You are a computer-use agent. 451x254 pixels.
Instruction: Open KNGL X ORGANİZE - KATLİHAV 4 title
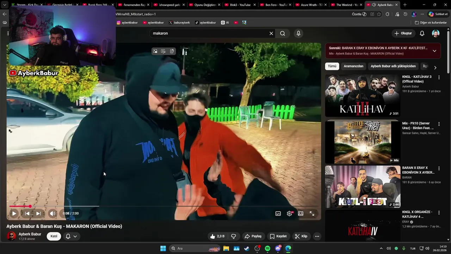417,214
